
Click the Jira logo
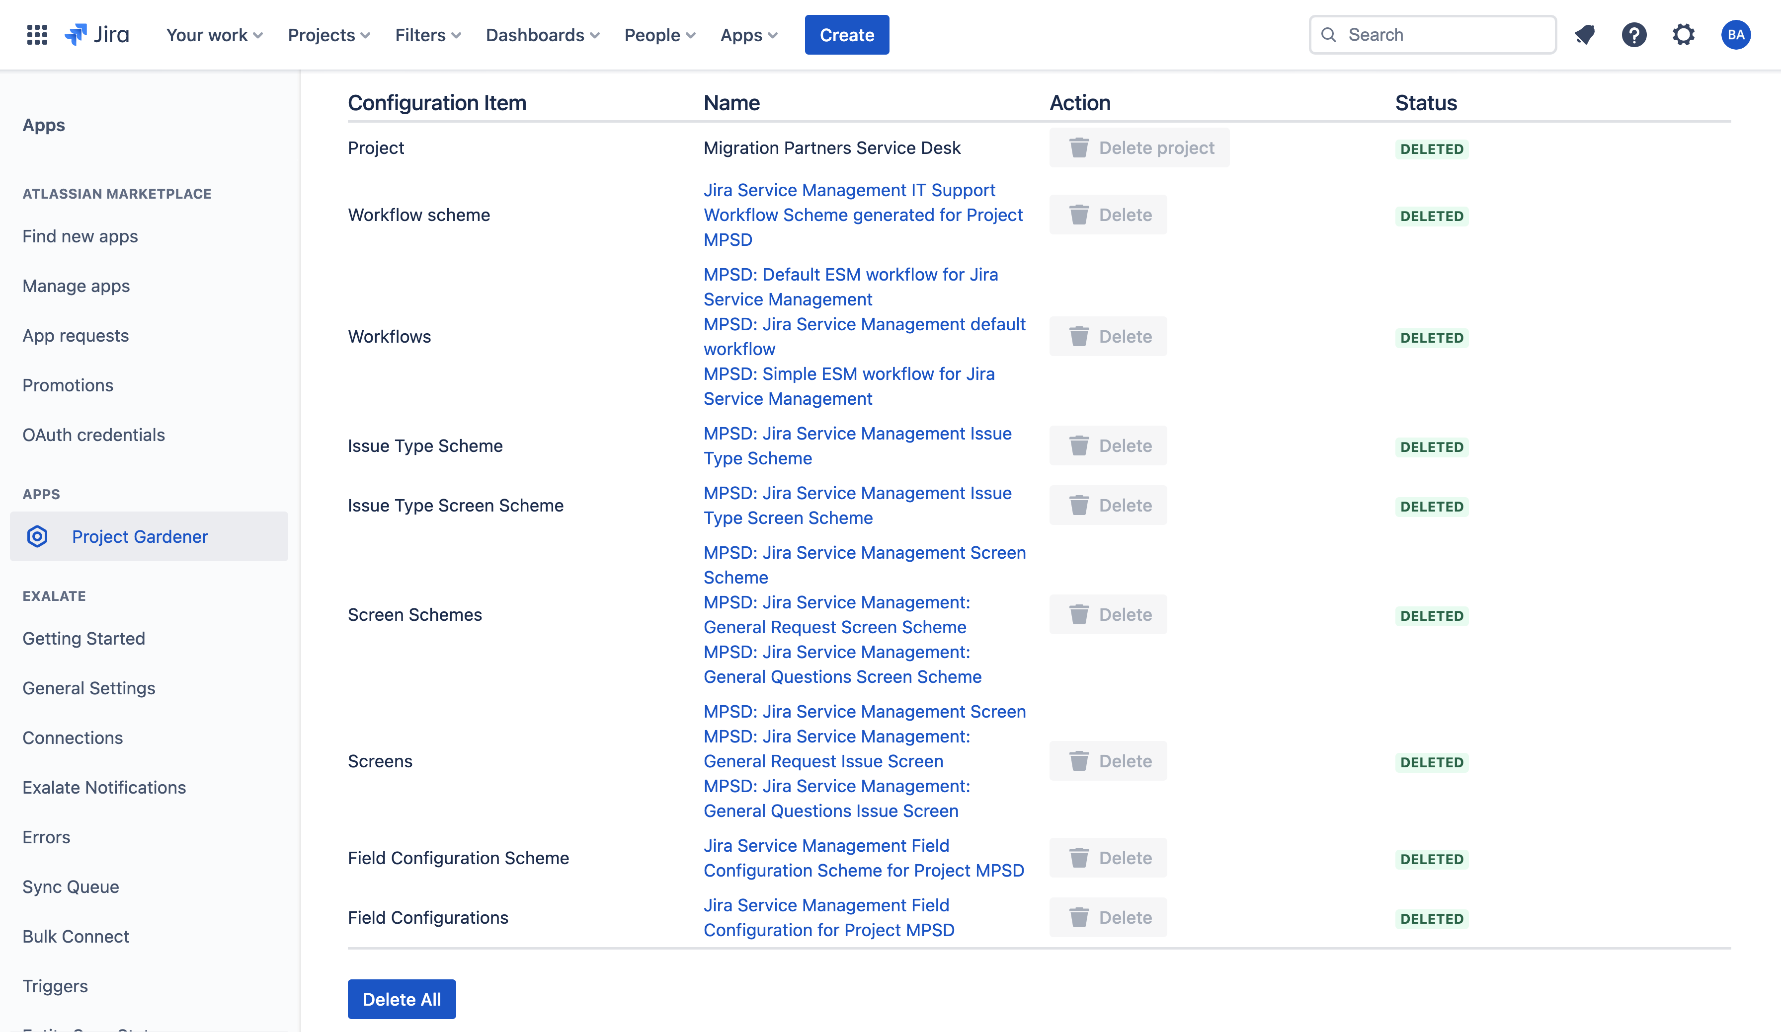pyautogui.click(x=97, y=35)
